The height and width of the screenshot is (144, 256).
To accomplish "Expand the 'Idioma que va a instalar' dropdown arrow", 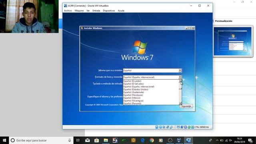I will coord(180,70).
